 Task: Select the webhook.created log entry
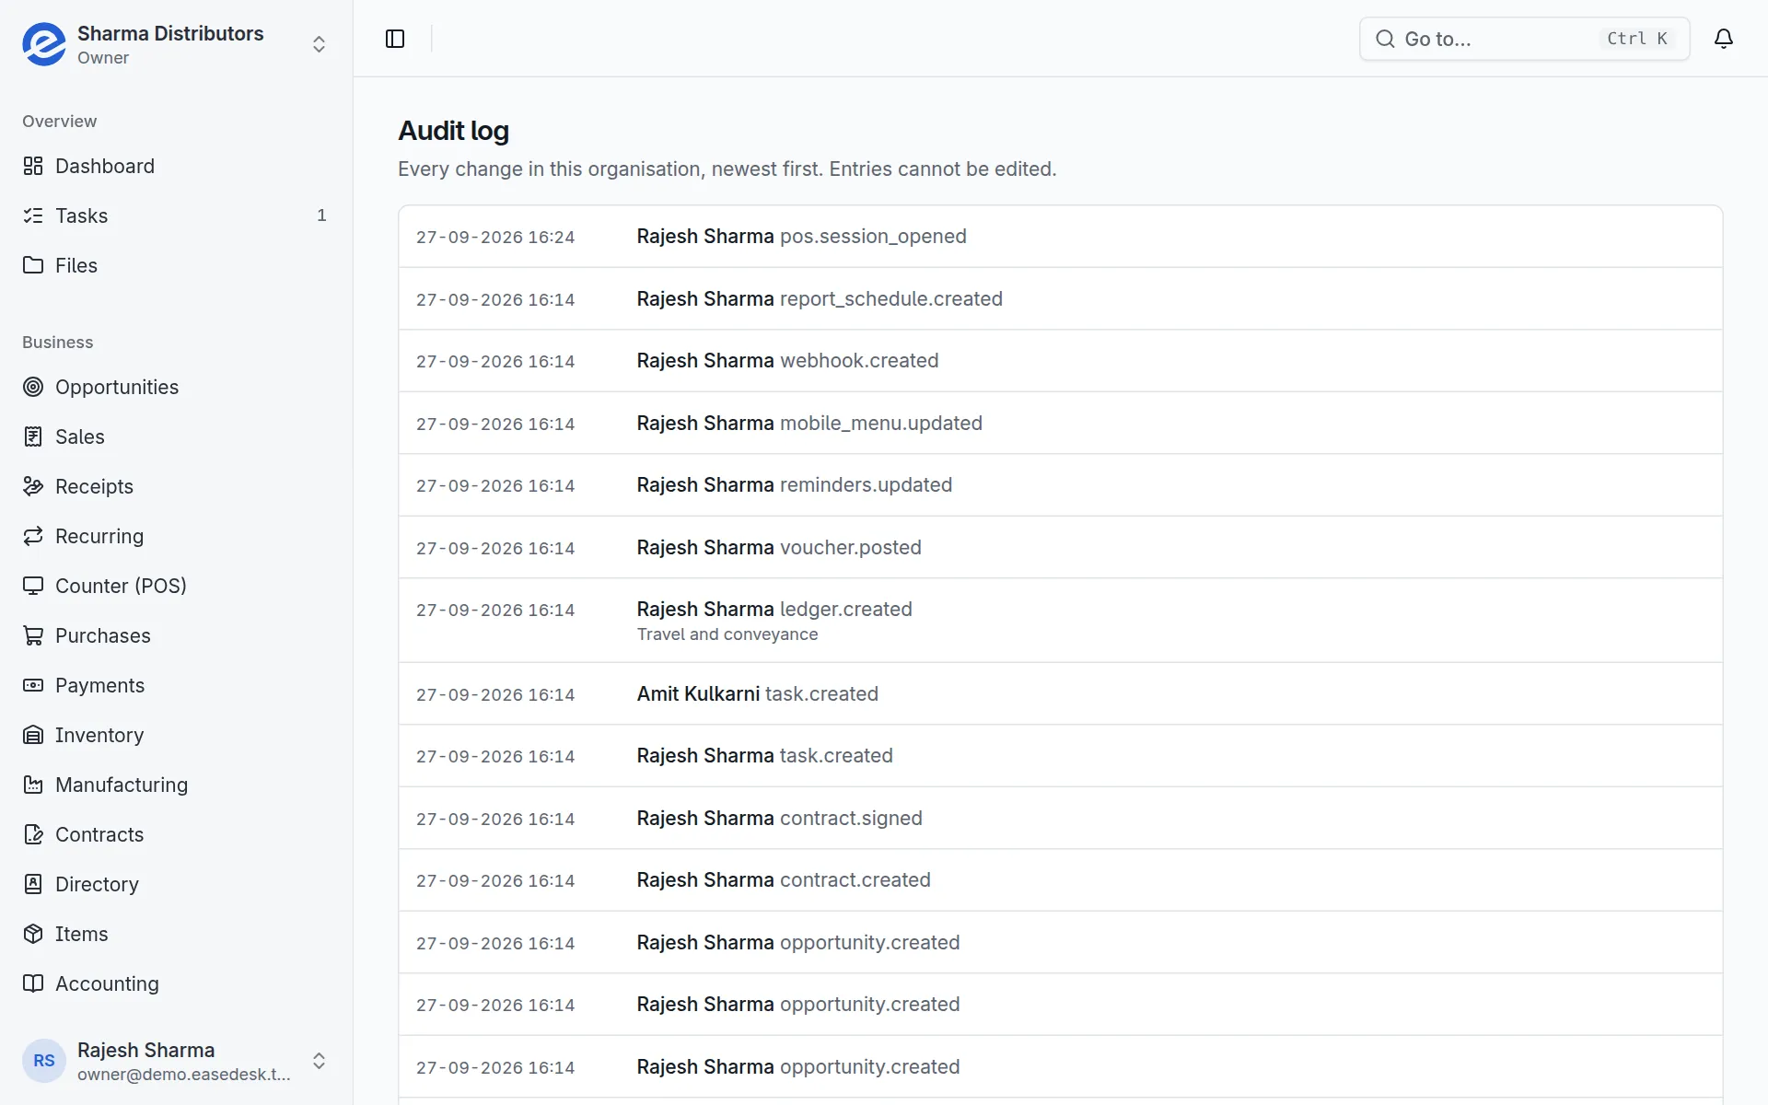(1060, 361)
